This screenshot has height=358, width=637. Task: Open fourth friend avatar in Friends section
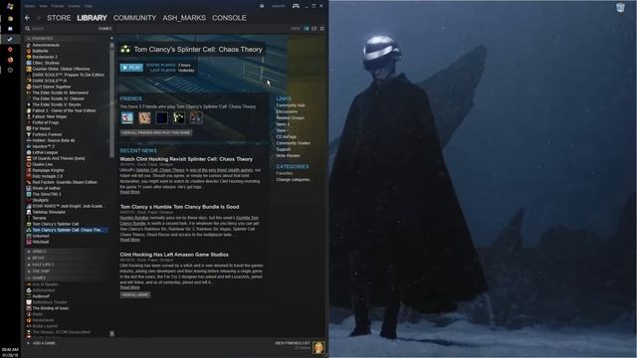pyautogui.click(x=179, y=117)
